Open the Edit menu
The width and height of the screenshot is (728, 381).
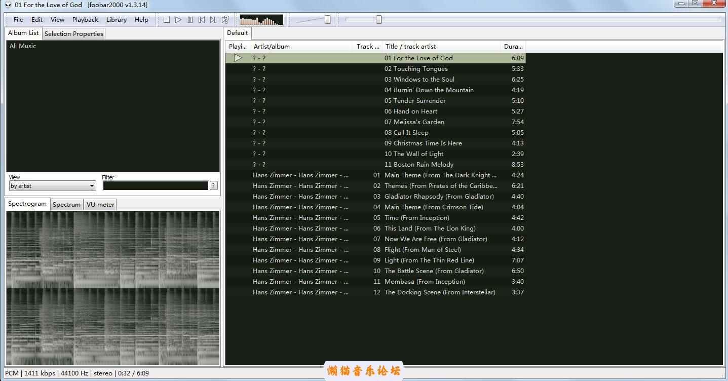pyautogui.click(x=37, y=20)
